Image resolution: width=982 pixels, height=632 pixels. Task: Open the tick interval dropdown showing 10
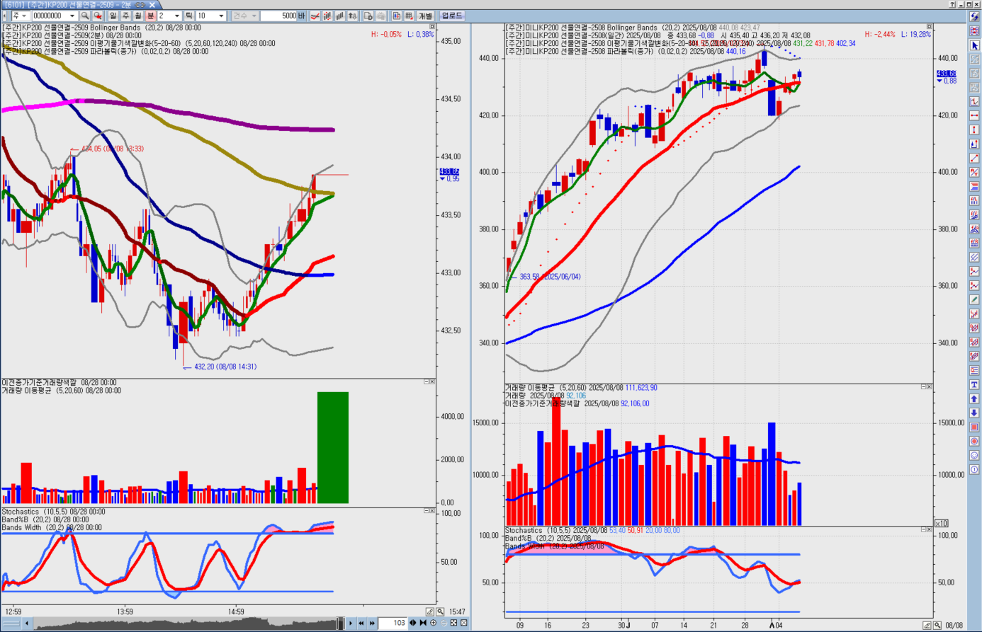(221, 16)
